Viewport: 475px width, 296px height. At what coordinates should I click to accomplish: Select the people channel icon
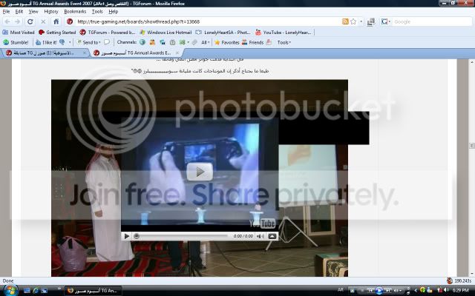coord(152,42)
